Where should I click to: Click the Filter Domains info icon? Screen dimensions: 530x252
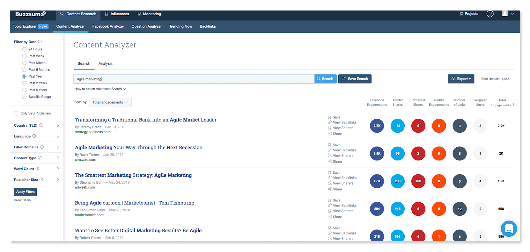click(x=42, y=147)
